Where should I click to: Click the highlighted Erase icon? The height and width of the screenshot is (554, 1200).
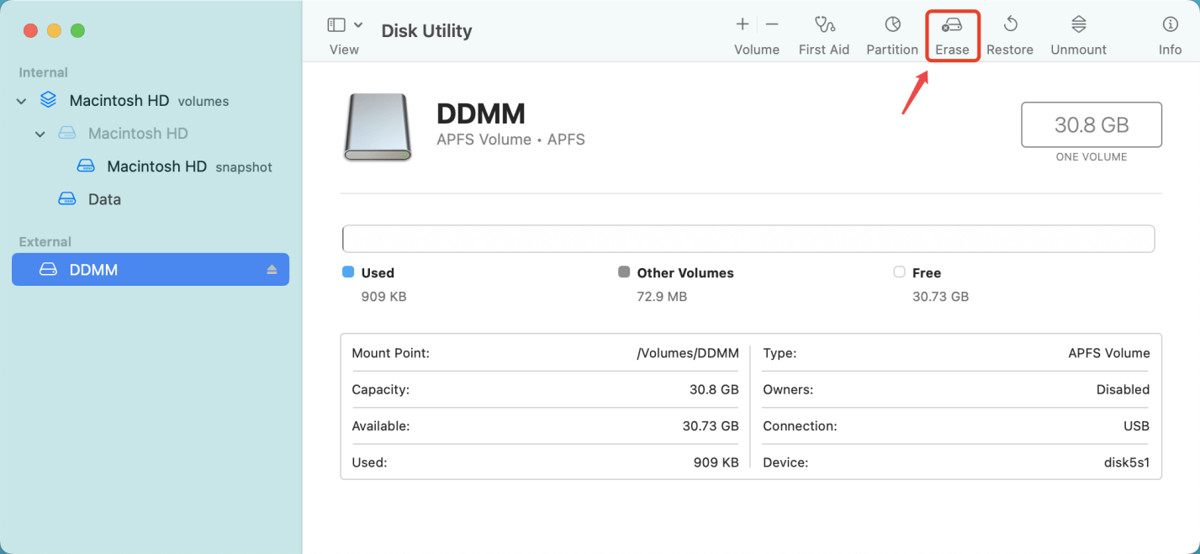(x=952, y=32)
